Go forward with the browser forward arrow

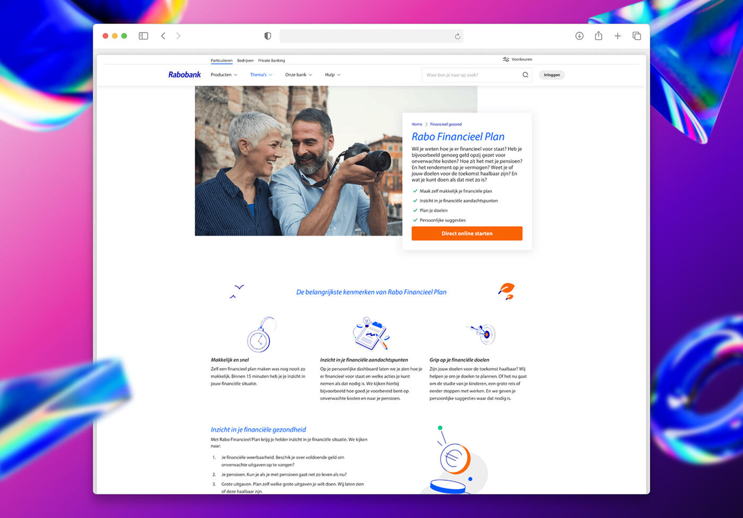click(178, 36)
